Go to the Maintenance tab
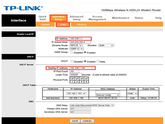Viewport: 165px width, 124px height. pos(121,18)
